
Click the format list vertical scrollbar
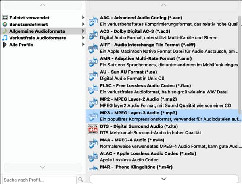coord(240,65)
